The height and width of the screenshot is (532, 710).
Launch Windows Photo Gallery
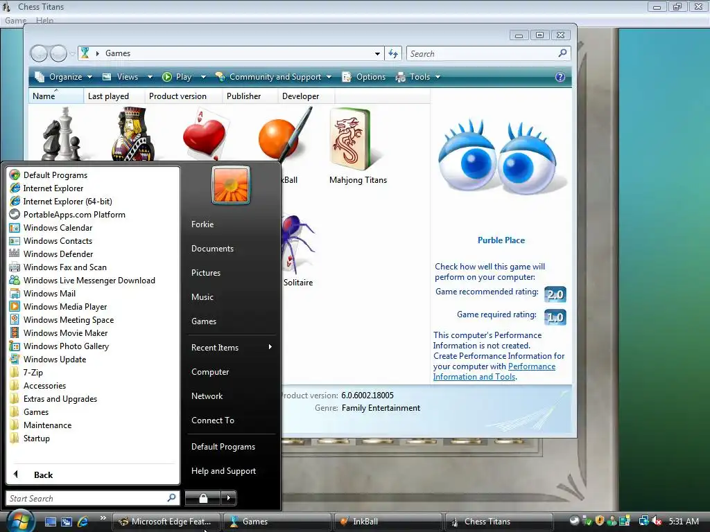click(x=66, y=346)
